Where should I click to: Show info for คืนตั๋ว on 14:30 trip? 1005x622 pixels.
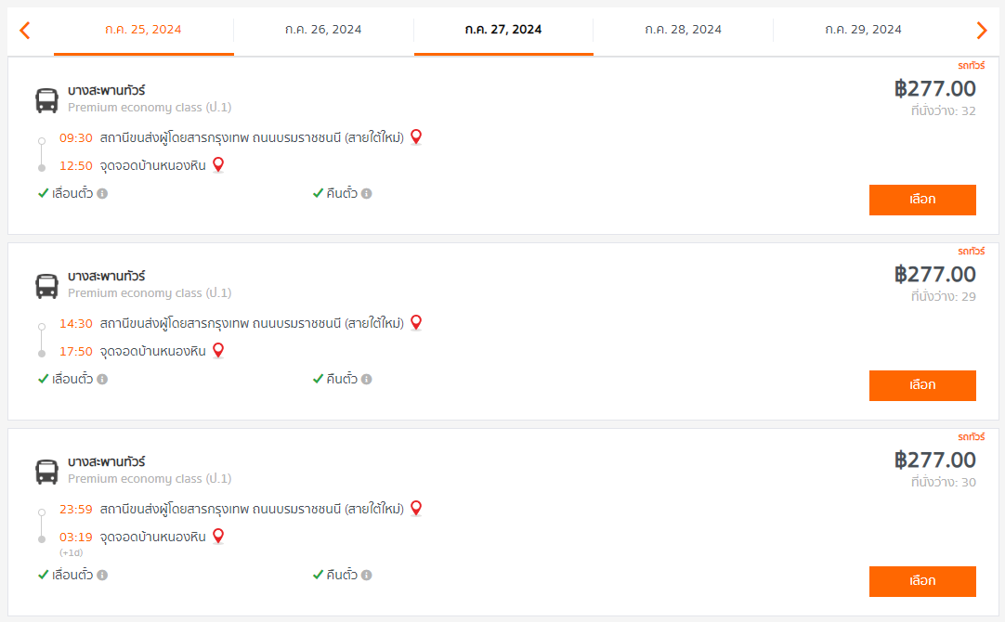pyautogui.click(x=367, y=379)
